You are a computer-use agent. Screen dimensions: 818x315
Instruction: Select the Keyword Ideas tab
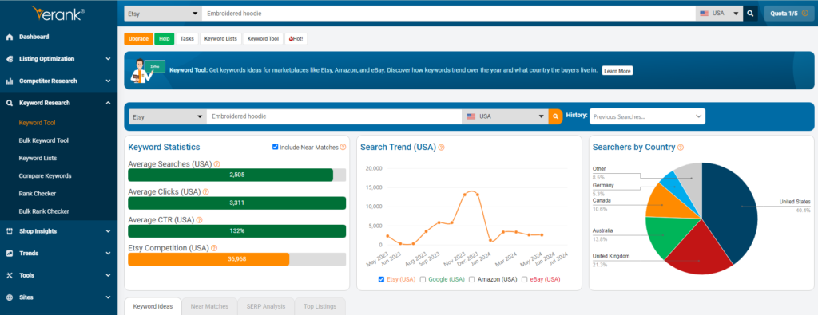coord(153,307)
